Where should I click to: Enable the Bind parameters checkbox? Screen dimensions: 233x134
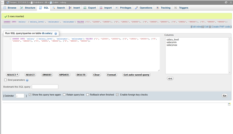point(6,80)
